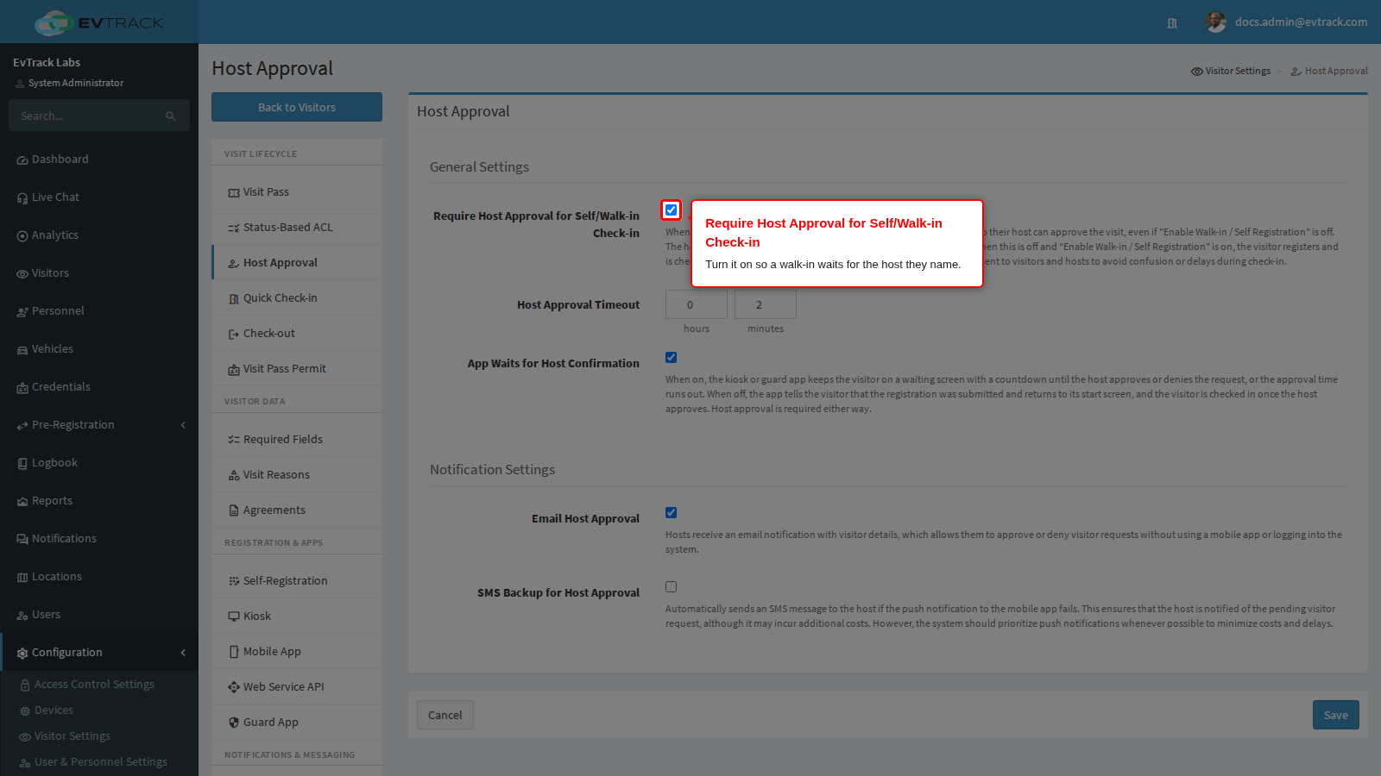Collapse the Configuration menu chevron
1381x776 pixels.
click(183, 653)
